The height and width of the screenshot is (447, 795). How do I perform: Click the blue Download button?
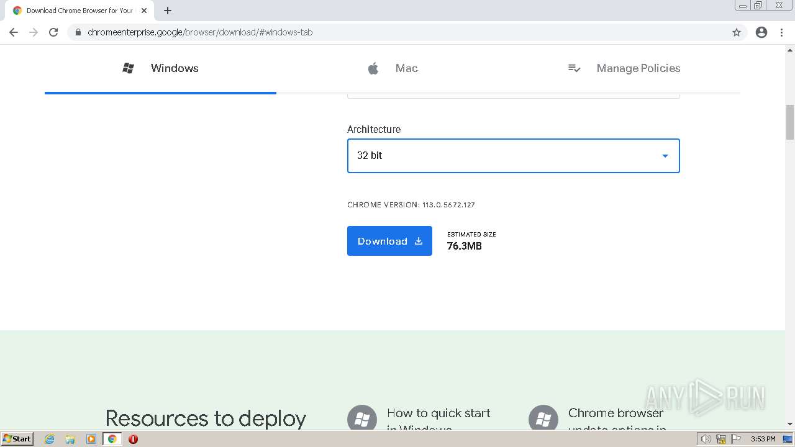click(x=389, y=241)
